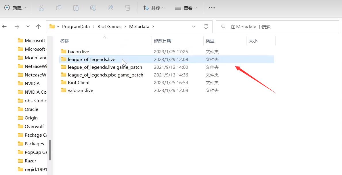
Task: Click the Oracle folder icon in sidebar
Action: pos(20,109)
